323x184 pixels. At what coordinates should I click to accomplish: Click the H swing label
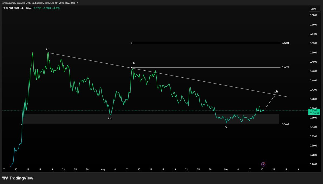pyautogui.click(x=47, y=49)
